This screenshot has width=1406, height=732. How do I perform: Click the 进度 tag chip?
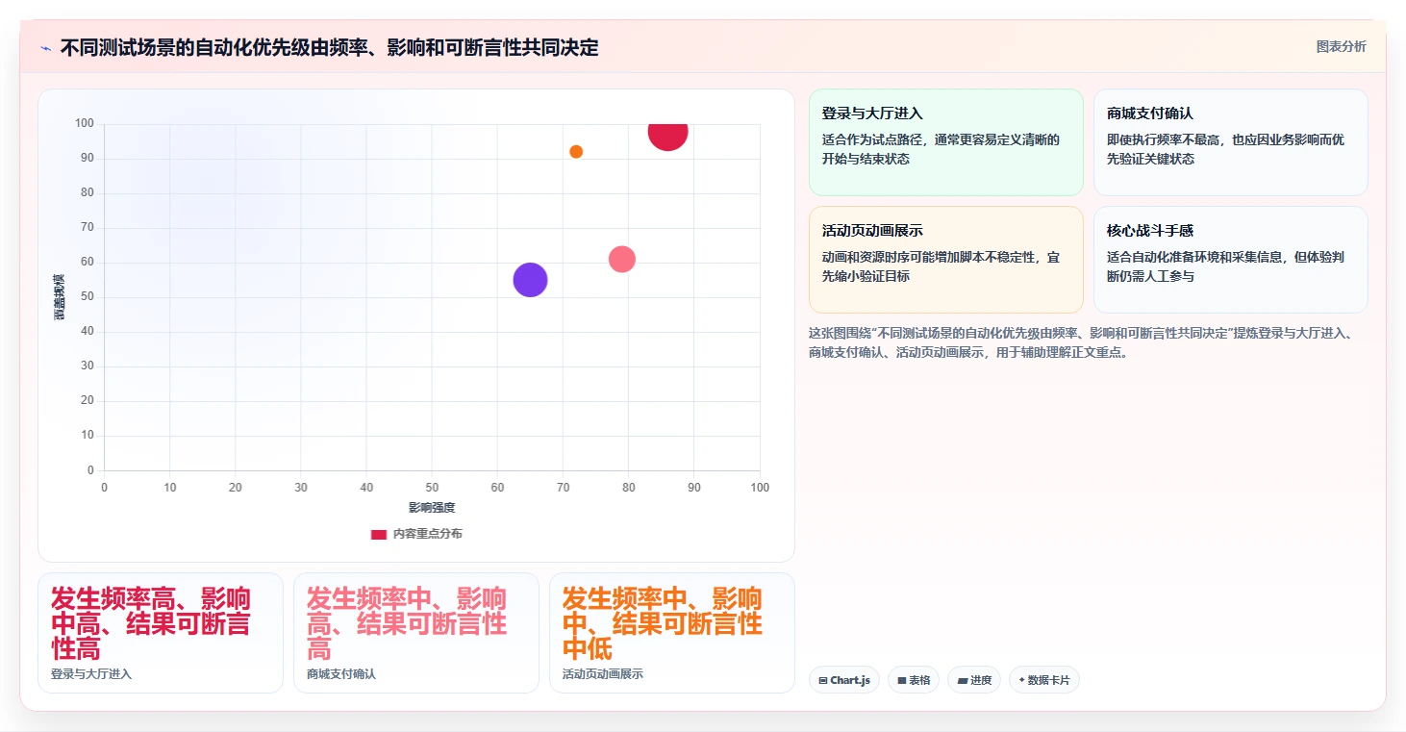point(974,680)
